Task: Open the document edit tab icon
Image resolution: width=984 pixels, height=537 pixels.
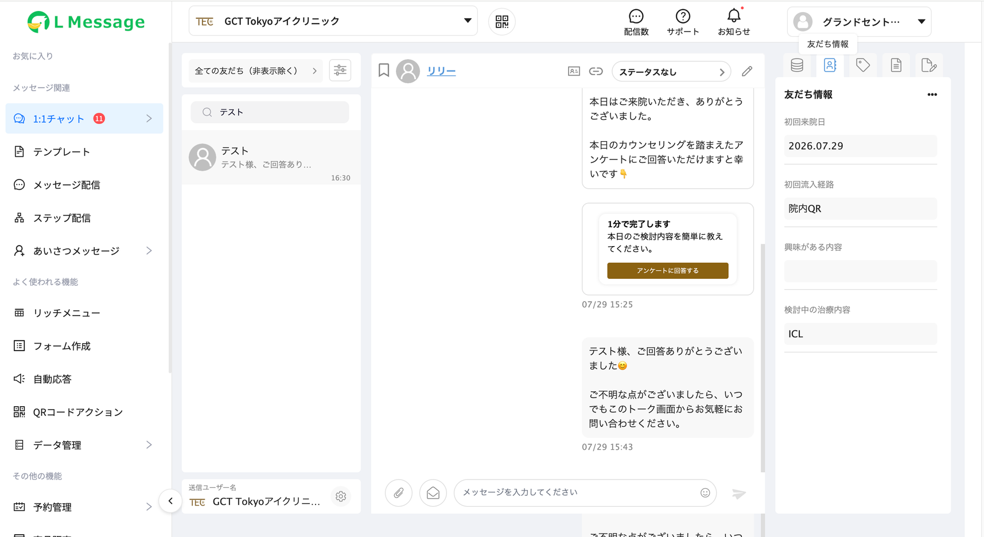Action: (x=928, y=65)
